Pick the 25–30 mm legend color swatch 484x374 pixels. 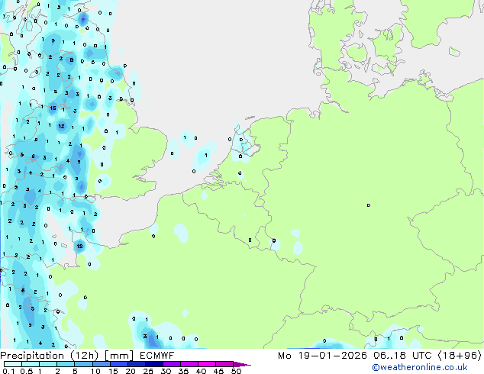point(153,364)
